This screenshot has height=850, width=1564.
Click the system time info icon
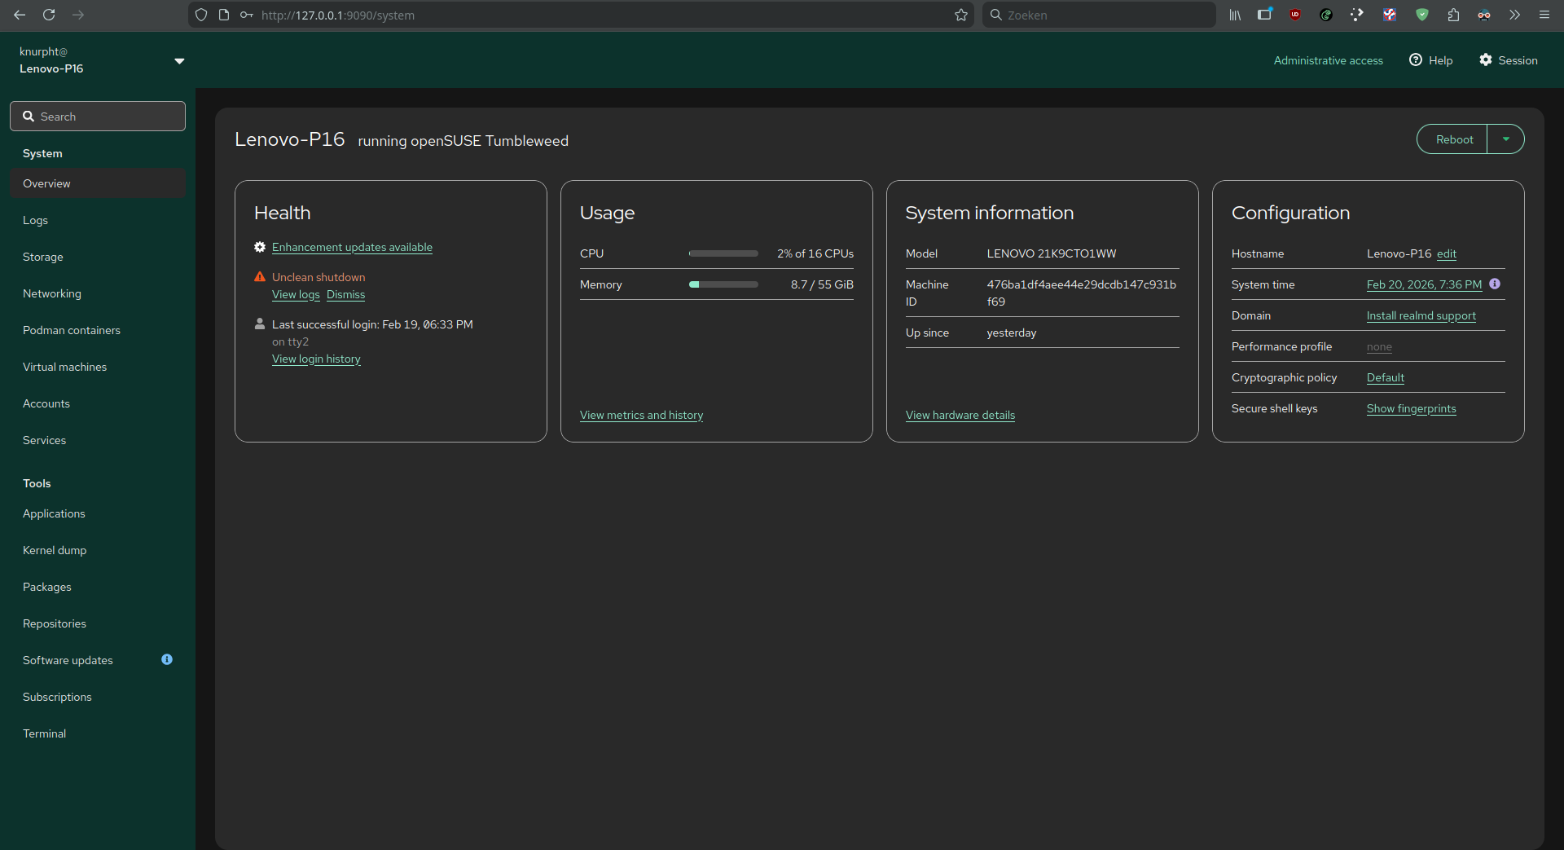(x=1495, y=284)
